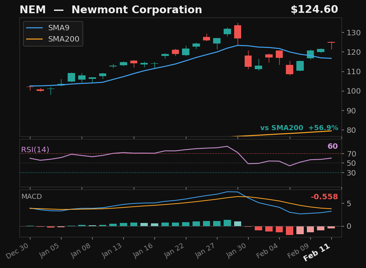Viewport: 366px width, 268px height.
Task: Click the MACD value -0.558 readout
Action: click(x=324, y=197)
